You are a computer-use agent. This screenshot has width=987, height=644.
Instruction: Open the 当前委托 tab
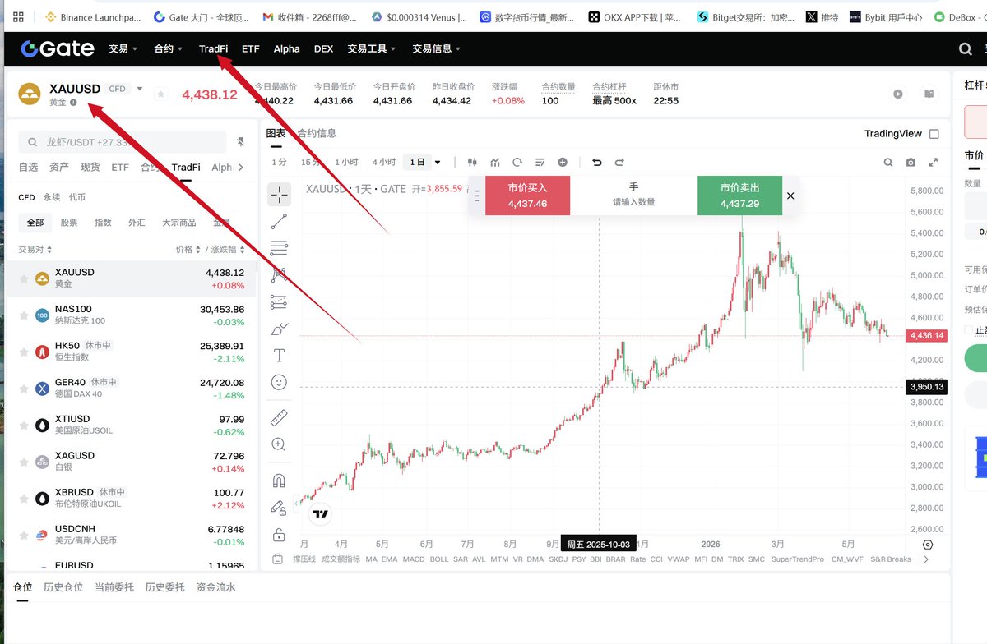click(x=114, y=587)
